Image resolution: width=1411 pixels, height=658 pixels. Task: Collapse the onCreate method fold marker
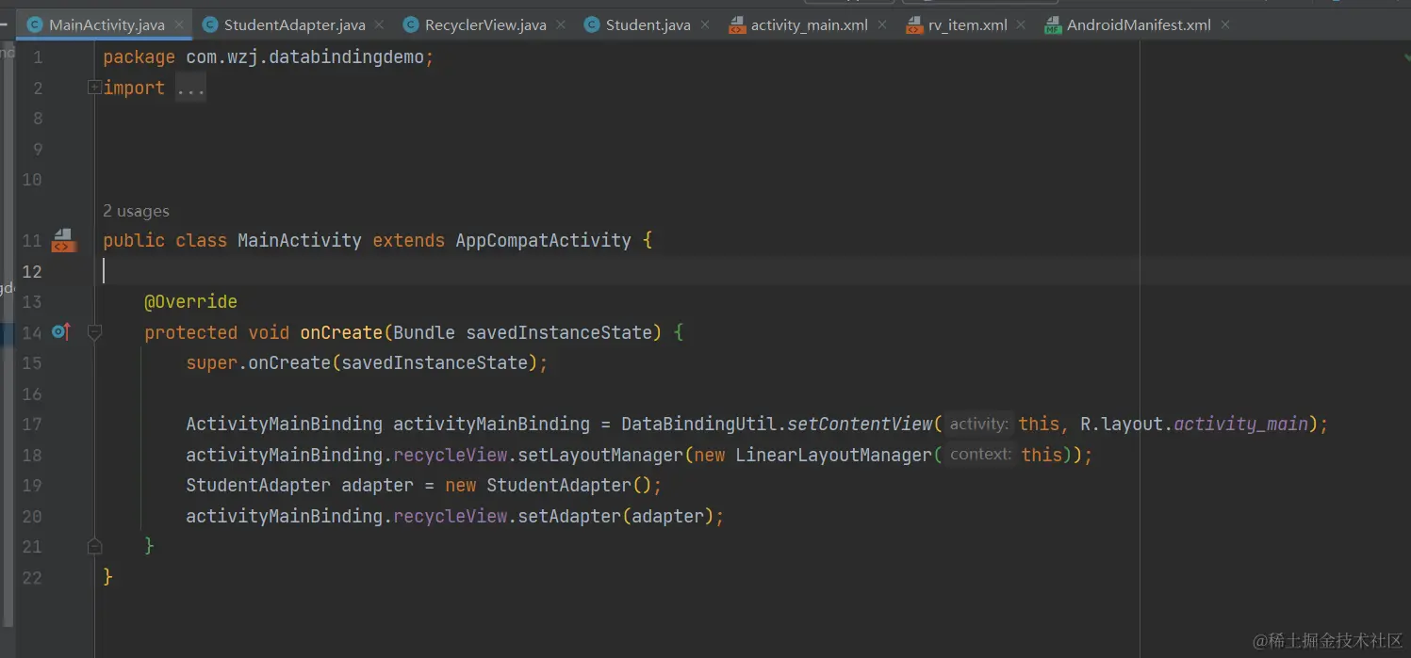(x=94, y=332)
